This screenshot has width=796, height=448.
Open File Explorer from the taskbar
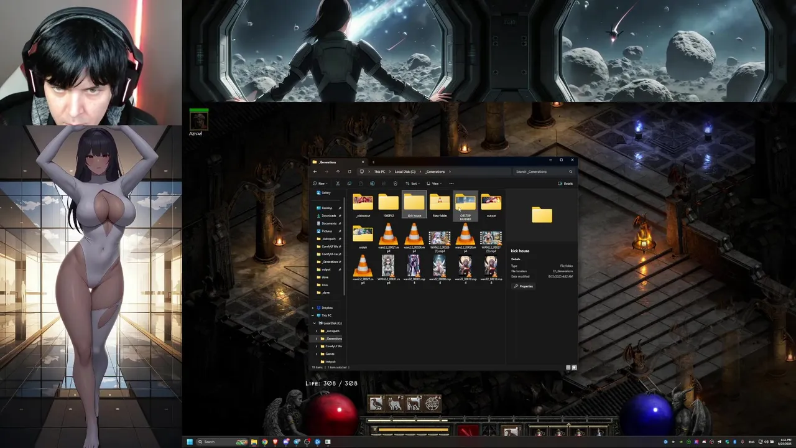click(x=254, y=442)
